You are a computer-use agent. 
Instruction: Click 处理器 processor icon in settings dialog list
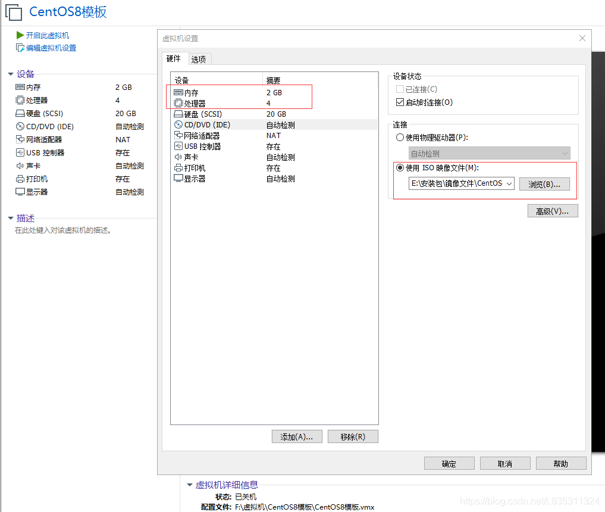coord(178,103)
